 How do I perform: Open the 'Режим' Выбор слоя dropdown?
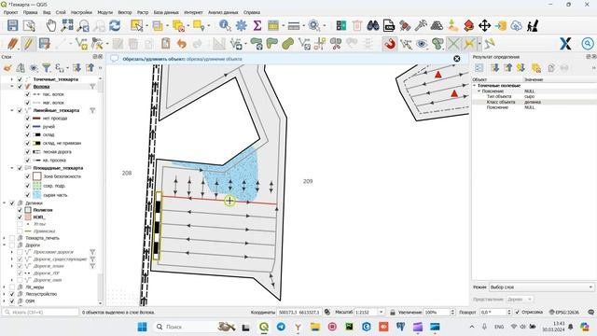pos(541,287)
